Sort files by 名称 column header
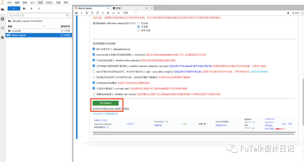Screen dimensions: 304x162 (26, 26)
